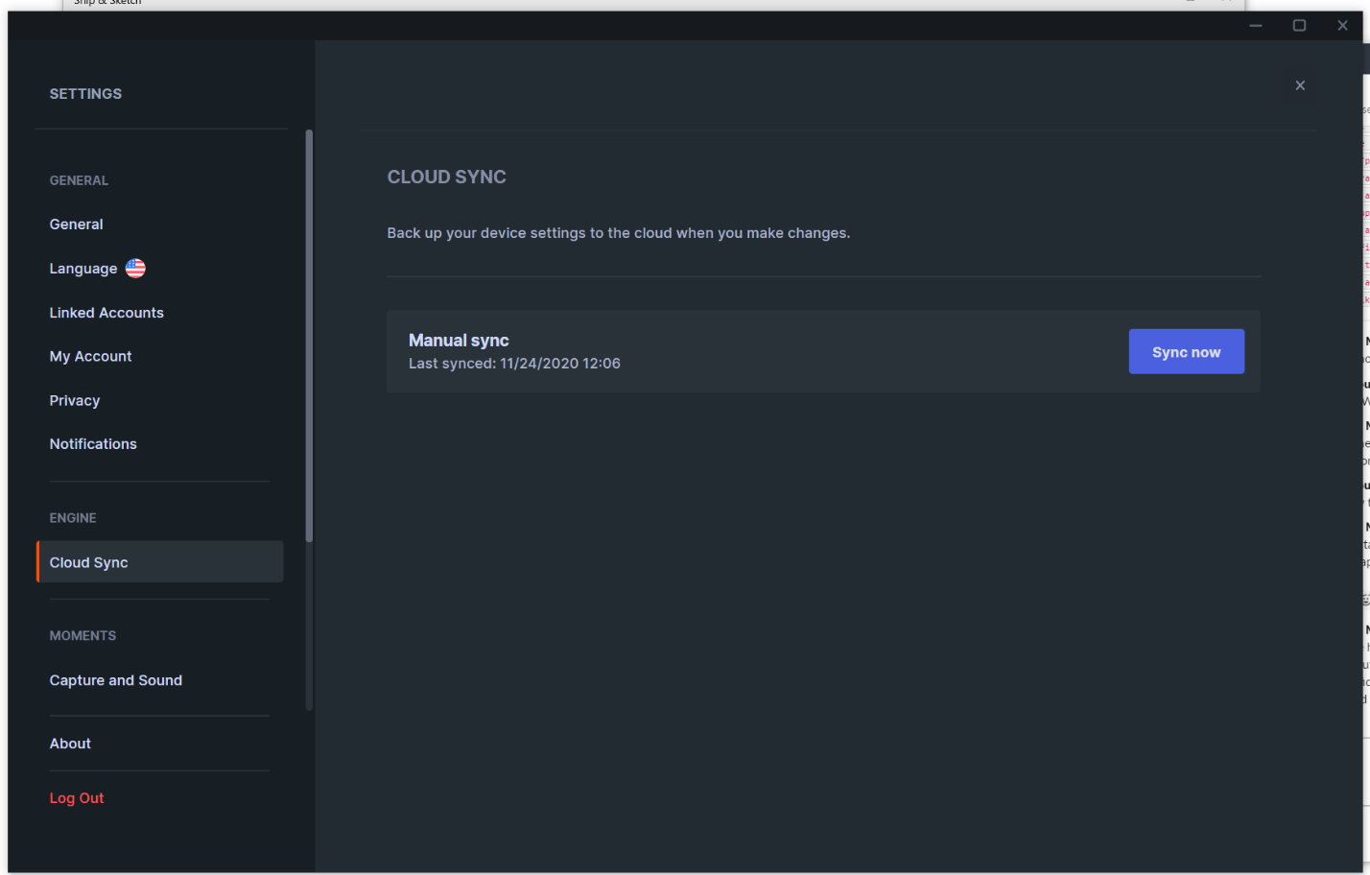Click the settings sidebar scrollbar
The image size is (1370, 875).
(309, 336)
